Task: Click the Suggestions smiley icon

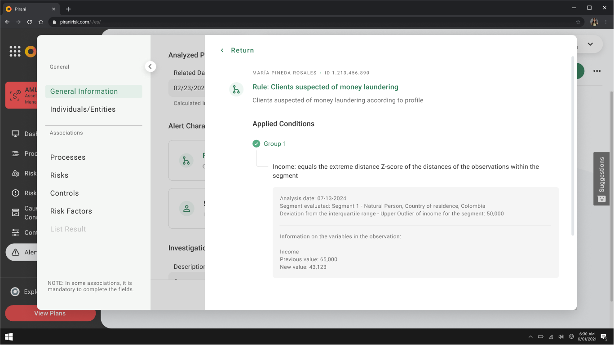Action: (601, 199)
